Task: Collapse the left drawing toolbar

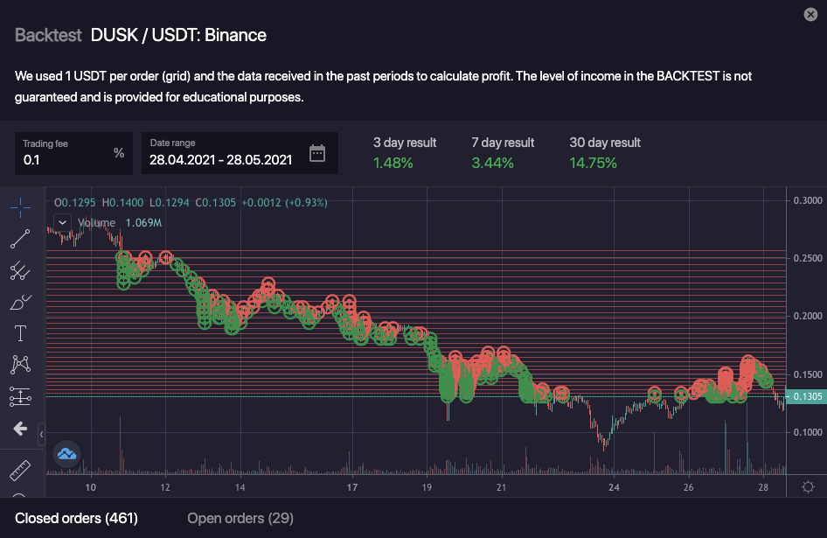Action: tap(41, 429)
